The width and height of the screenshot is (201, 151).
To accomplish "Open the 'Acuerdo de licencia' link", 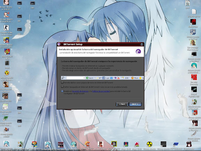I will (80, 91).
